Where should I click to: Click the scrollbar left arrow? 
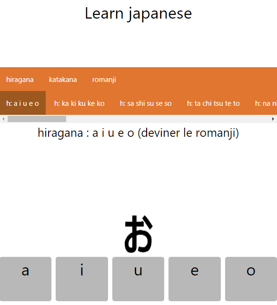click(3, 119)
